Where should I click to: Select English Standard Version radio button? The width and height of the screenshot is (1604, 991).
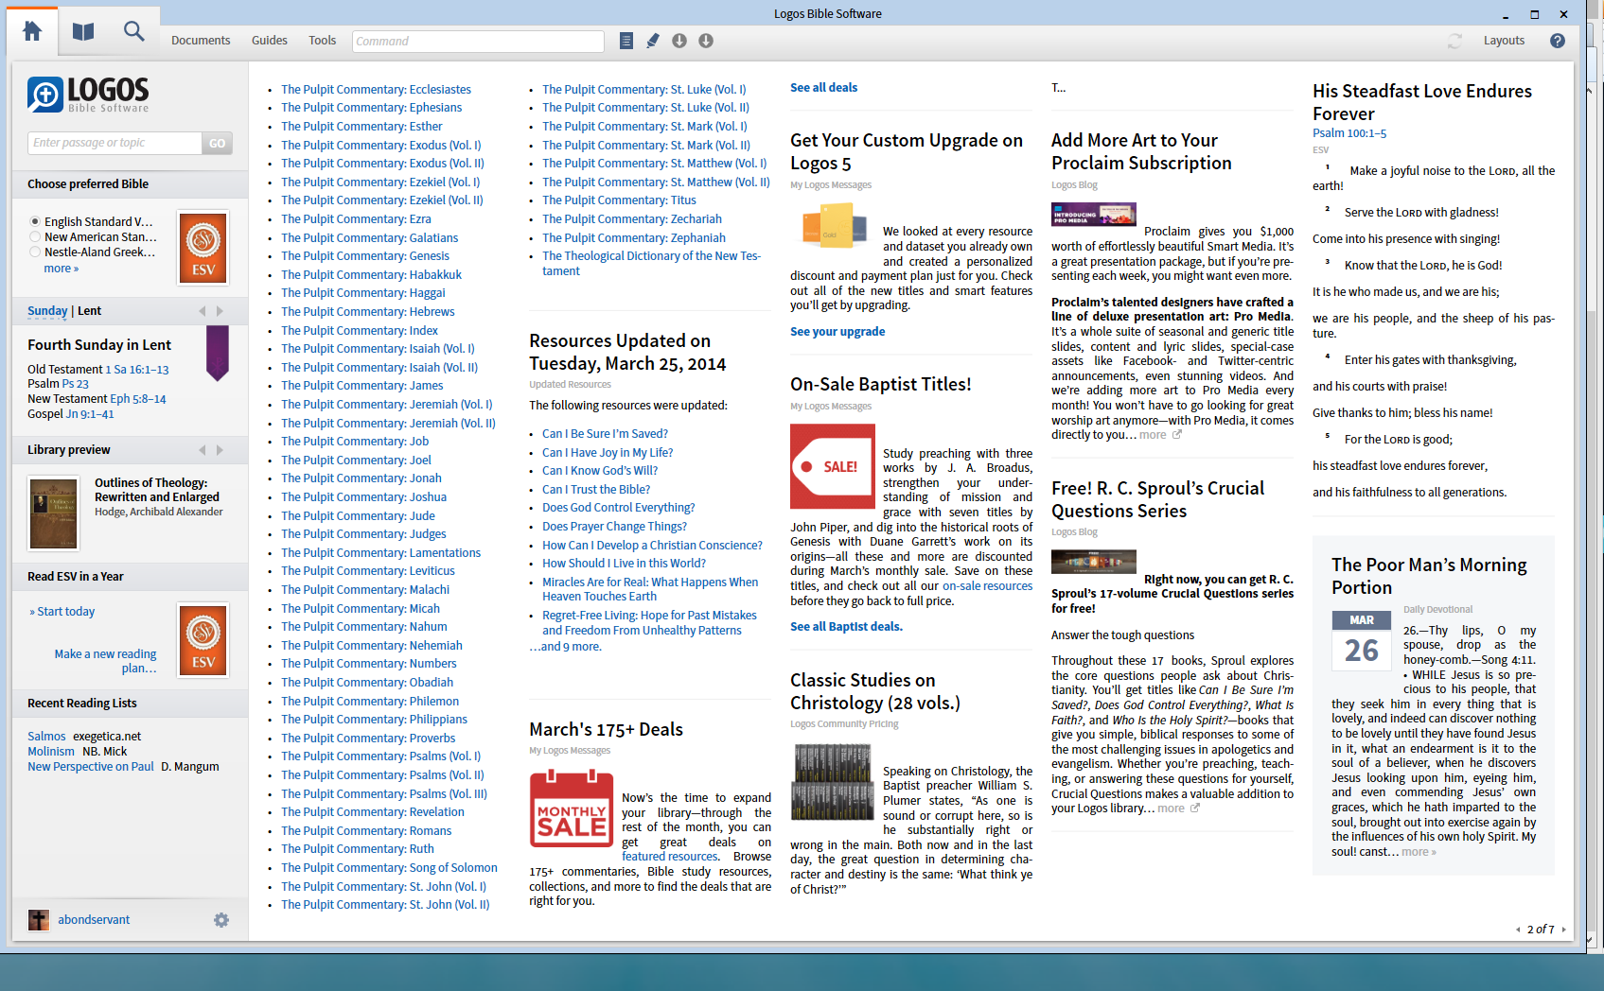pyautogui.click(x=35, y=221)
